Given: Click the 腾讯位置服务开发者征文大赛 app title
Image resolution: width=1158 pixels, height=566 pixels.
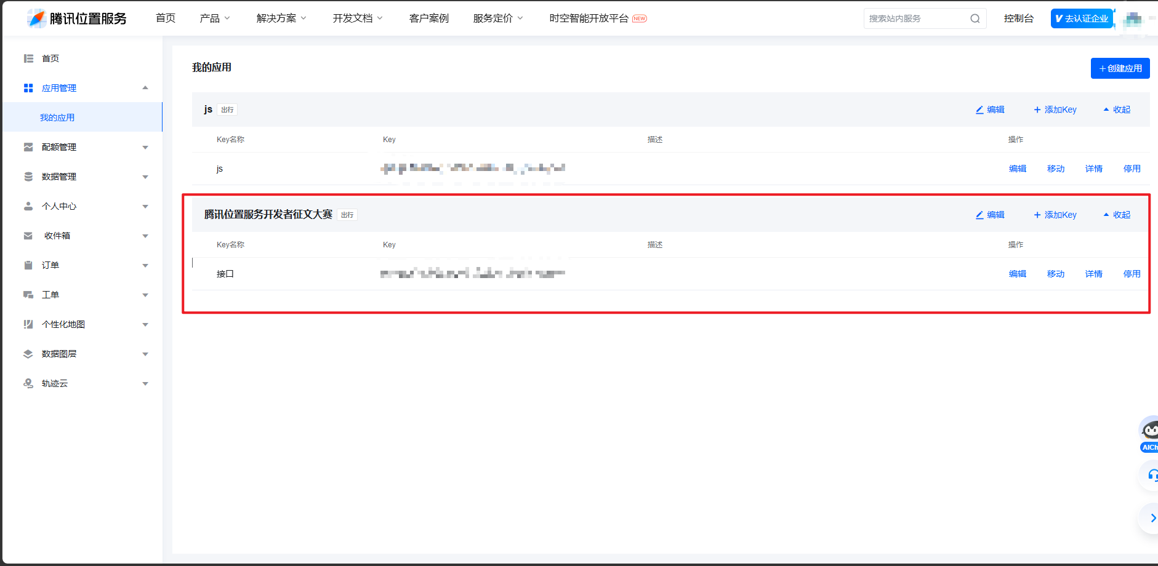Looking at the screenshot, I should coord(268,215).
